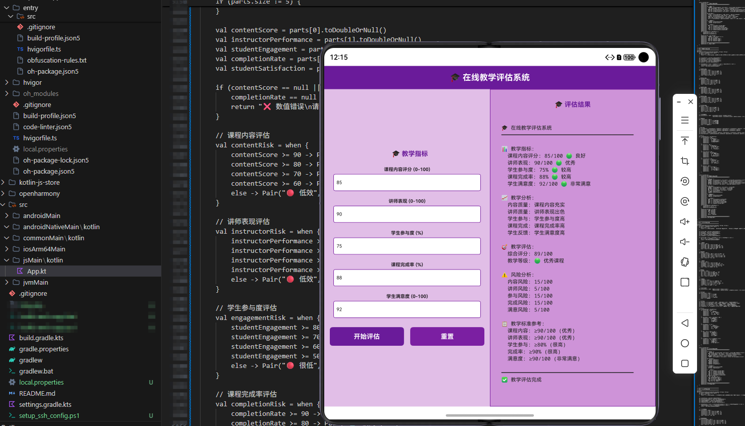The image size is (745, 426).
Task: Click the 讲师表现 input field with 90
Action: click(407, 214)
